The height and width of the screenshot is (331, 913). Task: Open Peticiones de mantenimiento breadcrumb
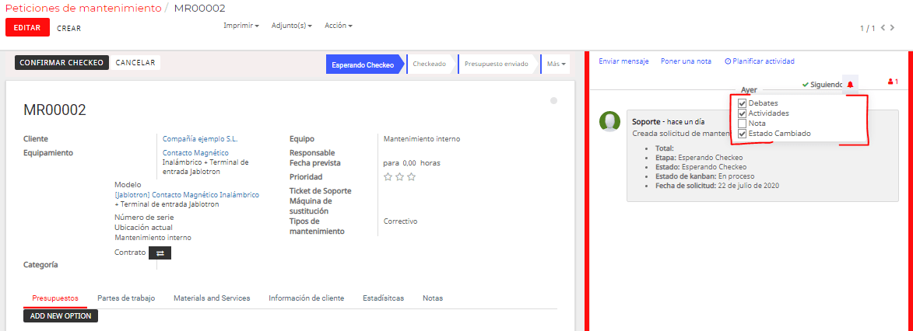(x=83, y=8)
